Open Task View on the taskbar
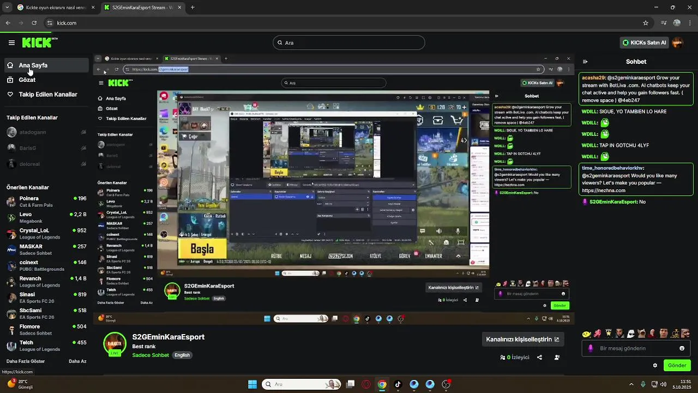 point(351,384)
